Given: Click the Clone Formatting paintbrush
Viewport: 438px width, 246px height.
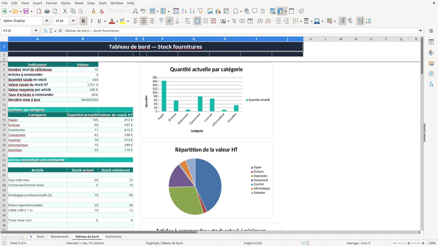Looking at the screenshot, I should [93, 11].
